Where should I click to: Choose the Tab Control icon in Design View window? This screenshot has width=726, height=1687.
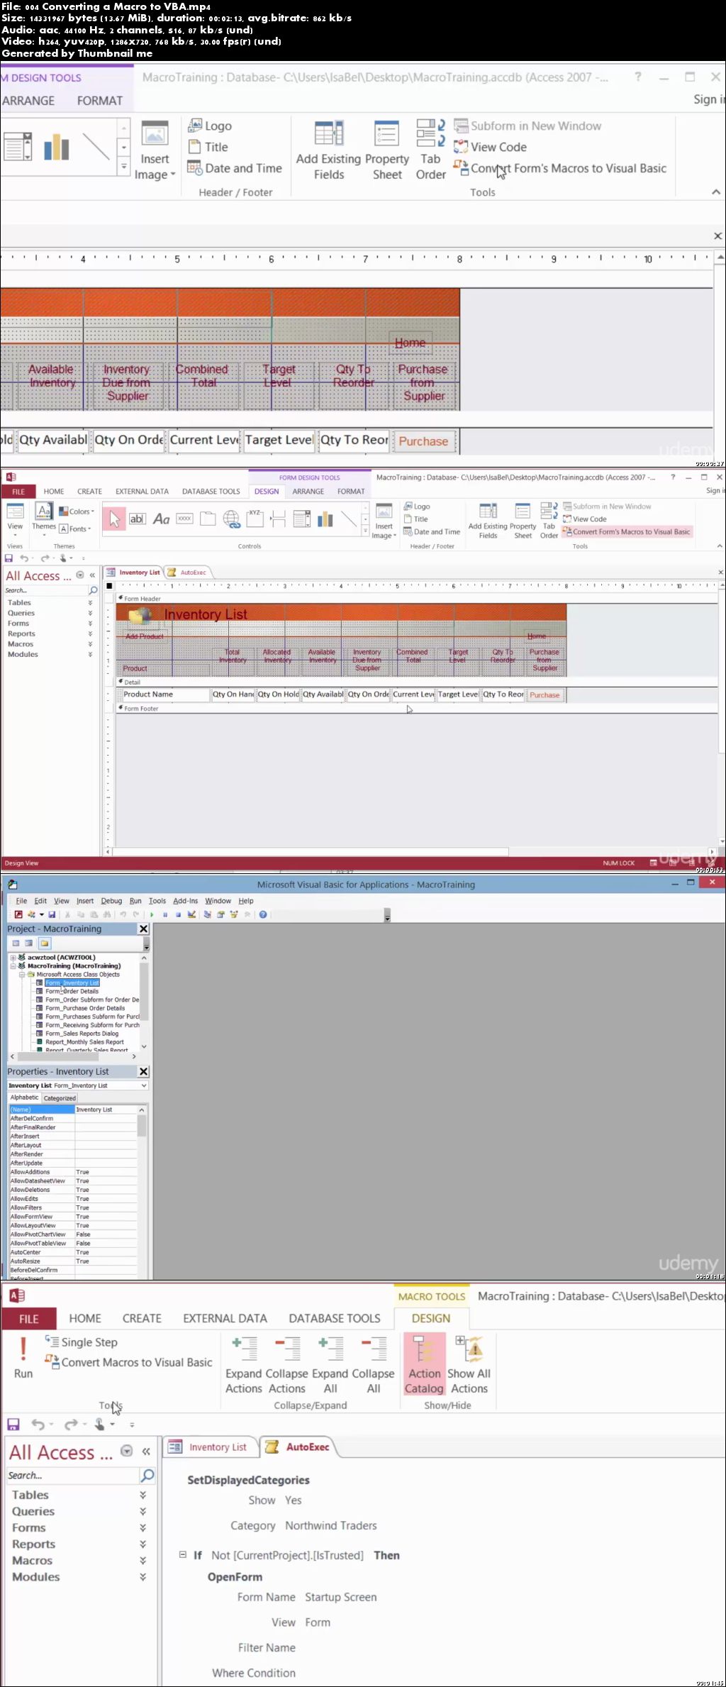pyautogui.click(x=208, y=519)
